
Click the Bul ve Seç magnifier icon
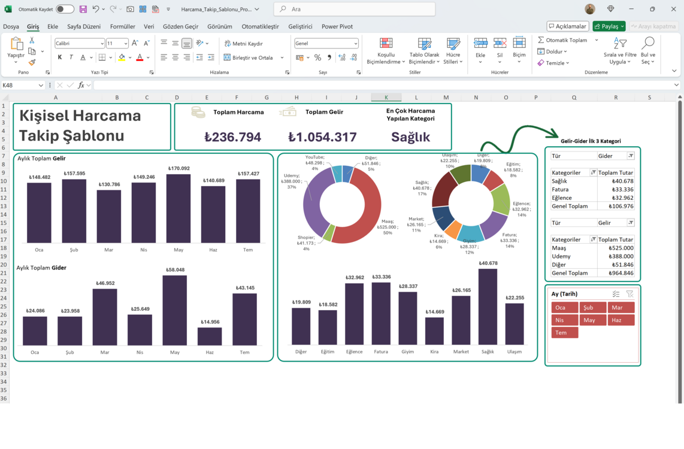tap(648, 43)
